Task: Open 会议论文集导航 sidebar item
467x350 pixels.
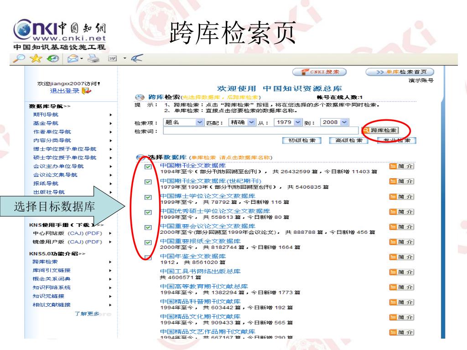Action: point(55,175)
